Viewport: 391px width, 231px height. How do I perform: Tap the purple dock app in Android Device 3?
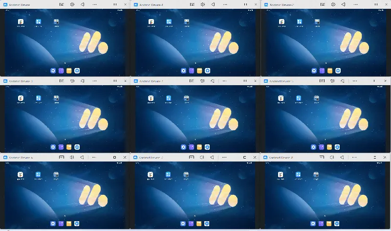tap(61, 147)
